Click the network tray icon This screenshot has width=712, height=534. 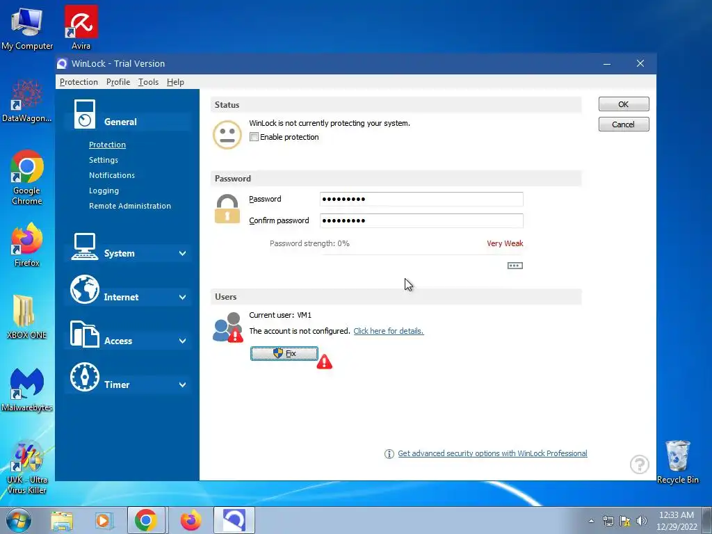(608, 521)
